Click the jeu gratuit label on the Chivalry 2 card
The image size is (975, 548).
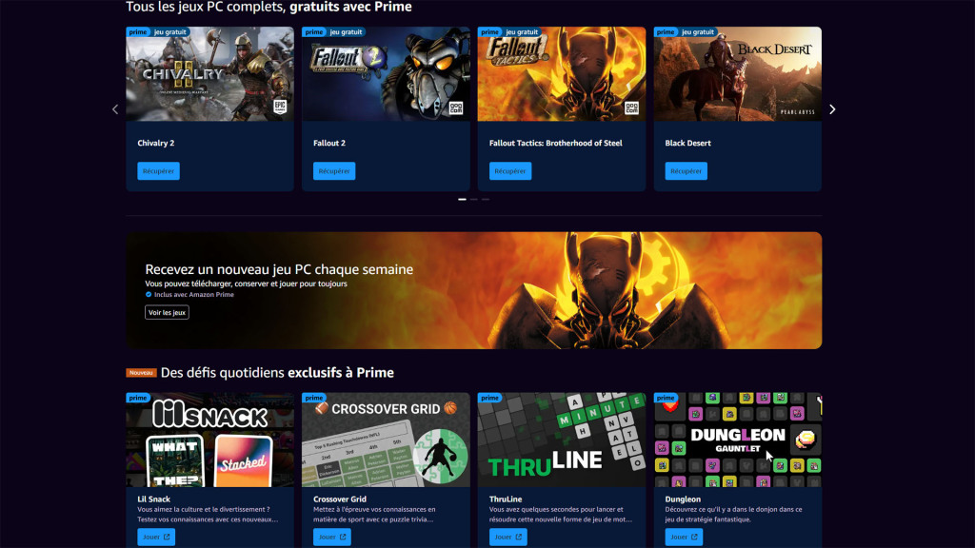click(170, 31)
